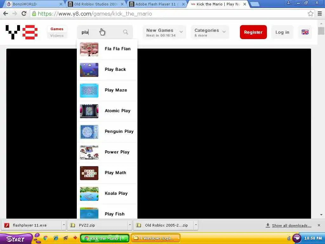This screenshot has width=325, height=244.
Task: Click the Atomic Play suggestion text
Action: click(x=117, y=111)
